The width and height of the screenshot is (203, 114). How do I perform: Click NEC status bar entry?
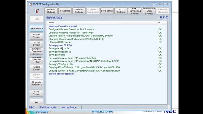[x=31, y=107]
